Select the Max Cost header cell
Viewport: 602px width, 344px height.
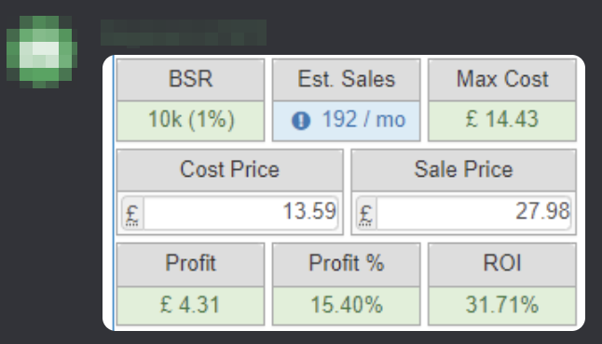502,80
